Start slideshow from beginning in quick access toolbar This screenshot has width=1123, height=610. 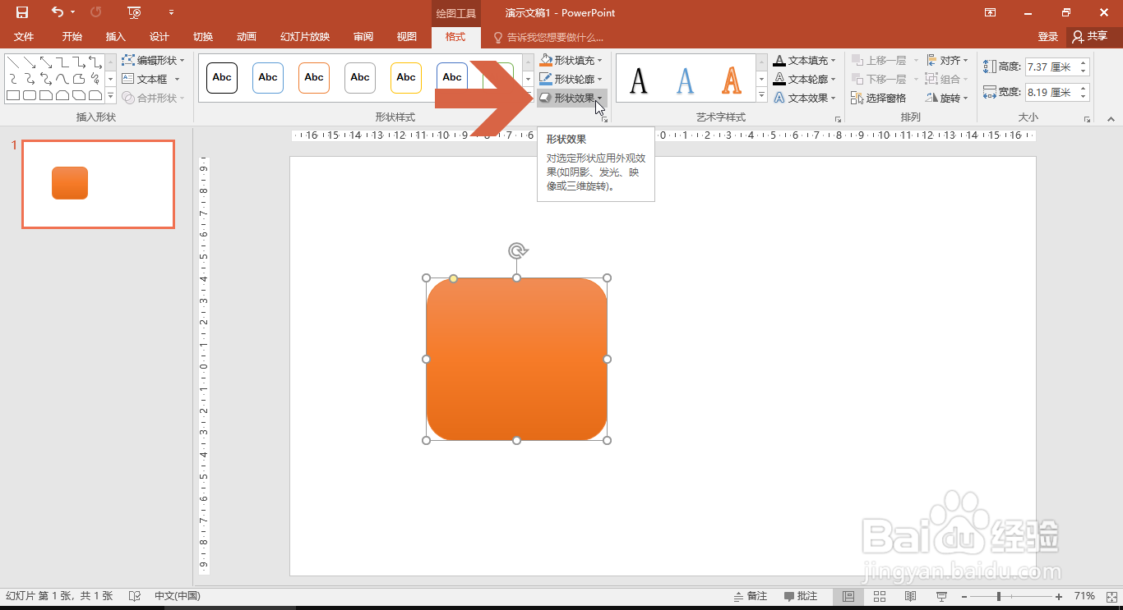(x=135, y=12)
